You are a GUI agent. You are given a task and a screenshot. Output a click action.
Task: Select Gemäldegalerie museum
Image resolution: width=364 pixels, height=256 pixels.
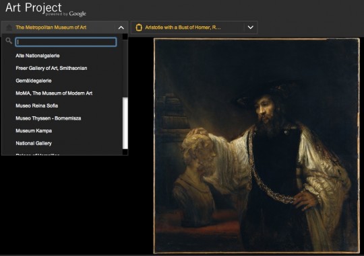tap(34, 81)
